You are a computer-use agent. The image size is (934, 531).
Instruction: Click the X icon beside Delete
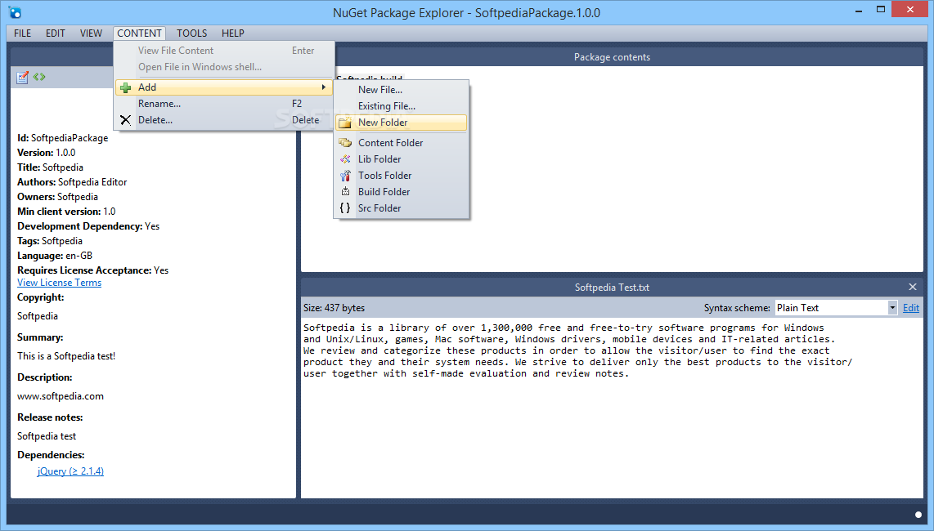[x=126, y=120]
